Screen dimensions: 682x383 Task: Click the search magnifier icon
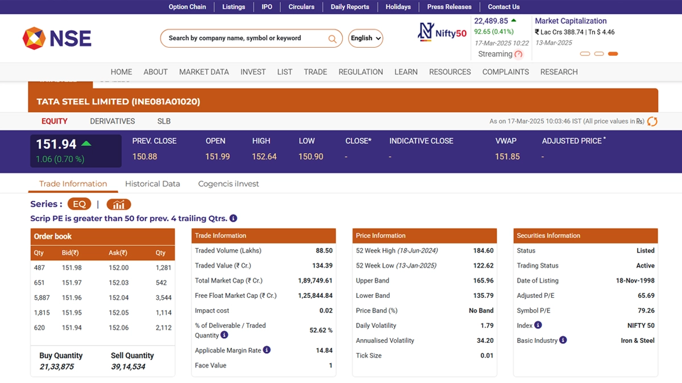(332, 39)
